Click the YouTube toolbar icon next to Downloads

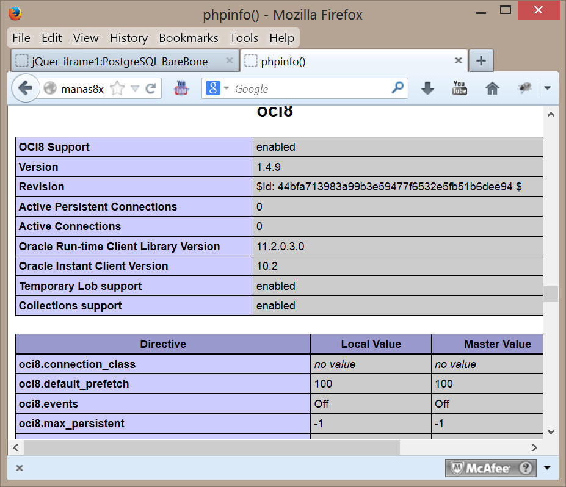459,88
